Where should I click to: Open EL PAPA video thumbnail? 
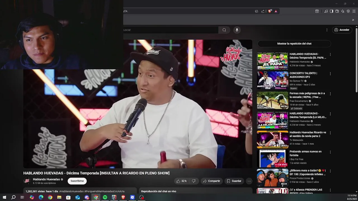pyautogui.click(x=272, y=61)
